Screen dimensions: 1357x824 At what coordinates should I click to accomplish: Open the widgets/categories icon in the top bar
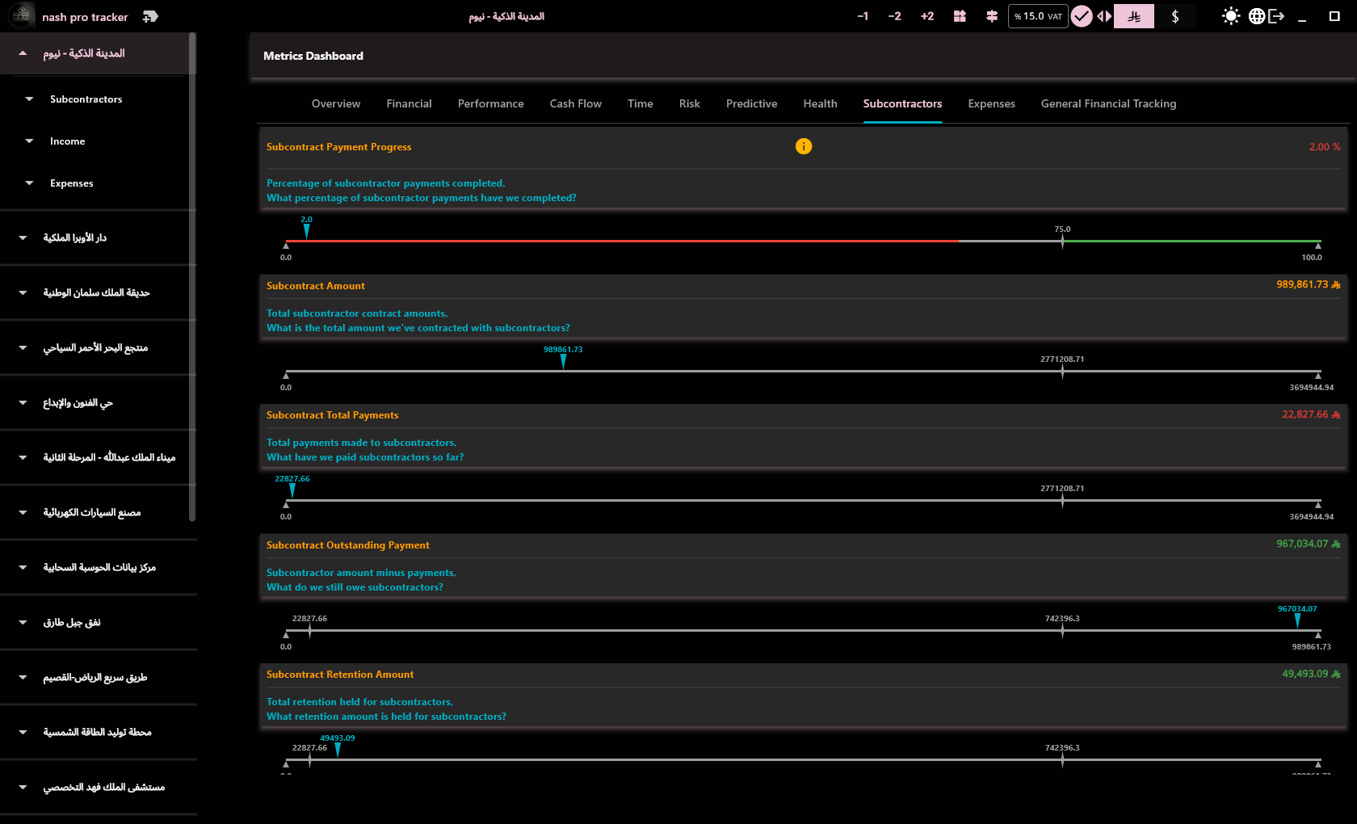[960, 16]
